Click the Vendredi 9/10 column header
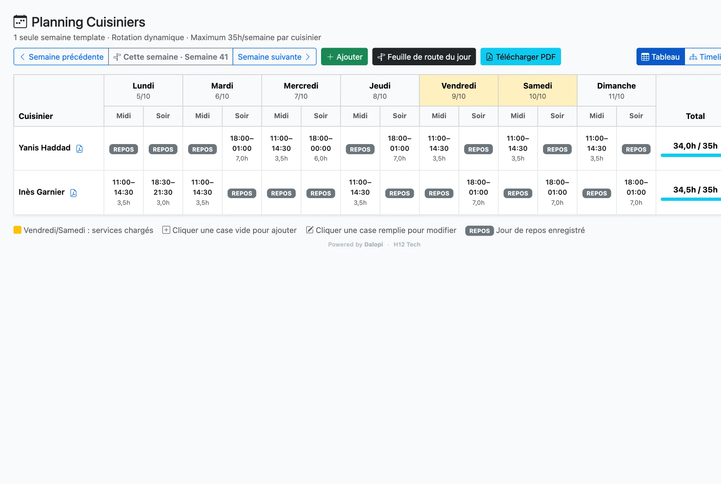Viewport: 721px width, 484px height. 459,90
